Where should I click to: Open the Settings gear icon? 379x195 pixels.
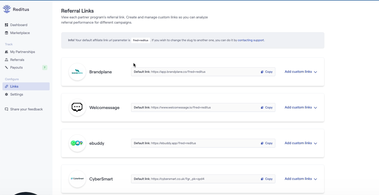6,94
